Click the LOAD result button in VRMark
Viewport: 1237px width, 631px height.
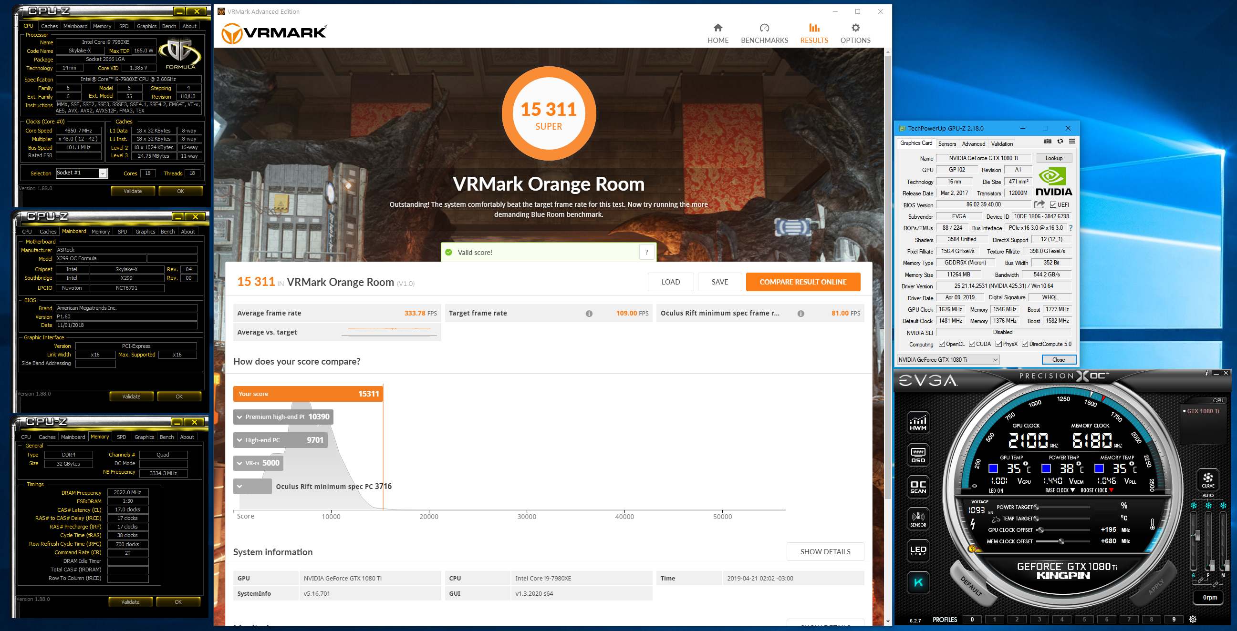tap(670, 282)
